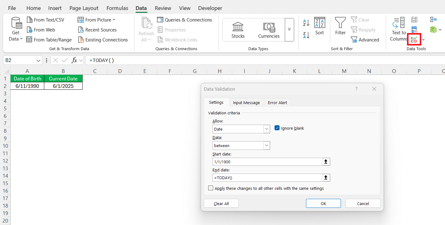Collapse dialog via End date range picker
The width and height of the screenshot is (445, 225).
click(x=326, y=178)
